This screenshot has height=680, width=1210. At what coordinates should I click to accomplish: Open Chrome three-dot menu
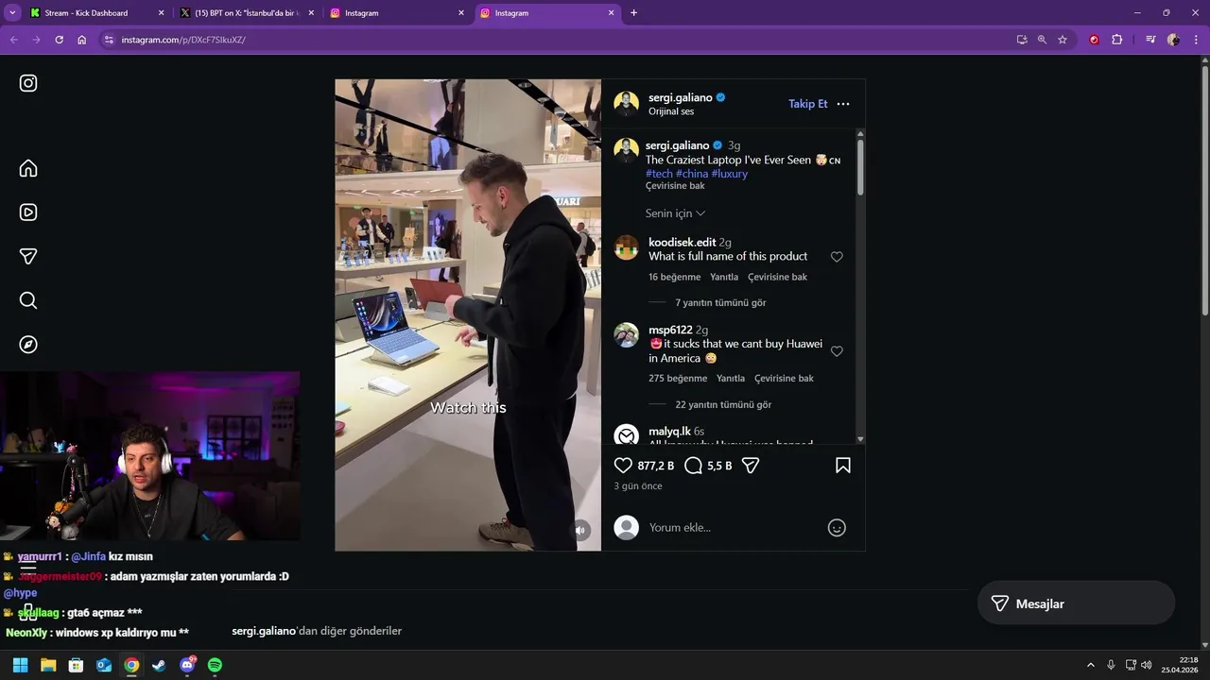coord(1196,40)
